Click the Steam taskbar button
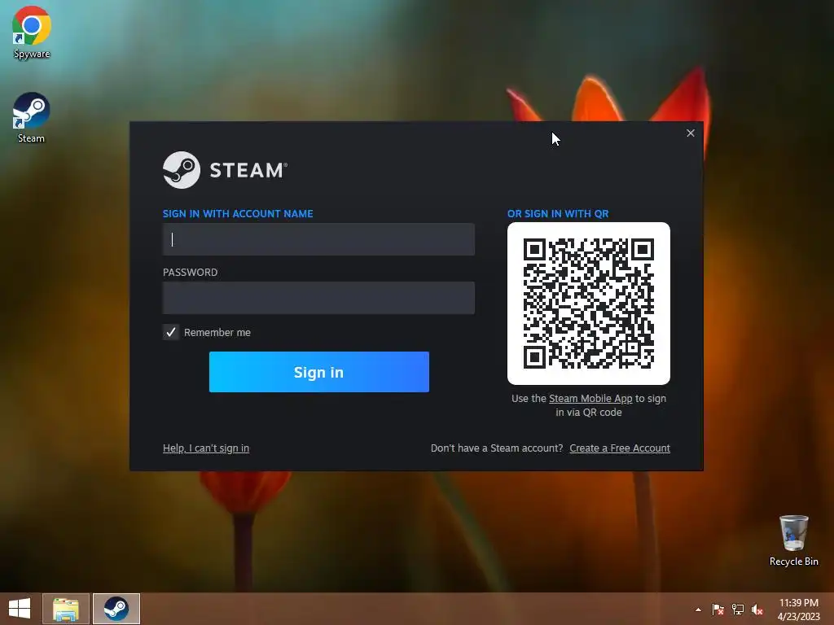The width and height of the screenshot is (834, 625). coord(116,609)
